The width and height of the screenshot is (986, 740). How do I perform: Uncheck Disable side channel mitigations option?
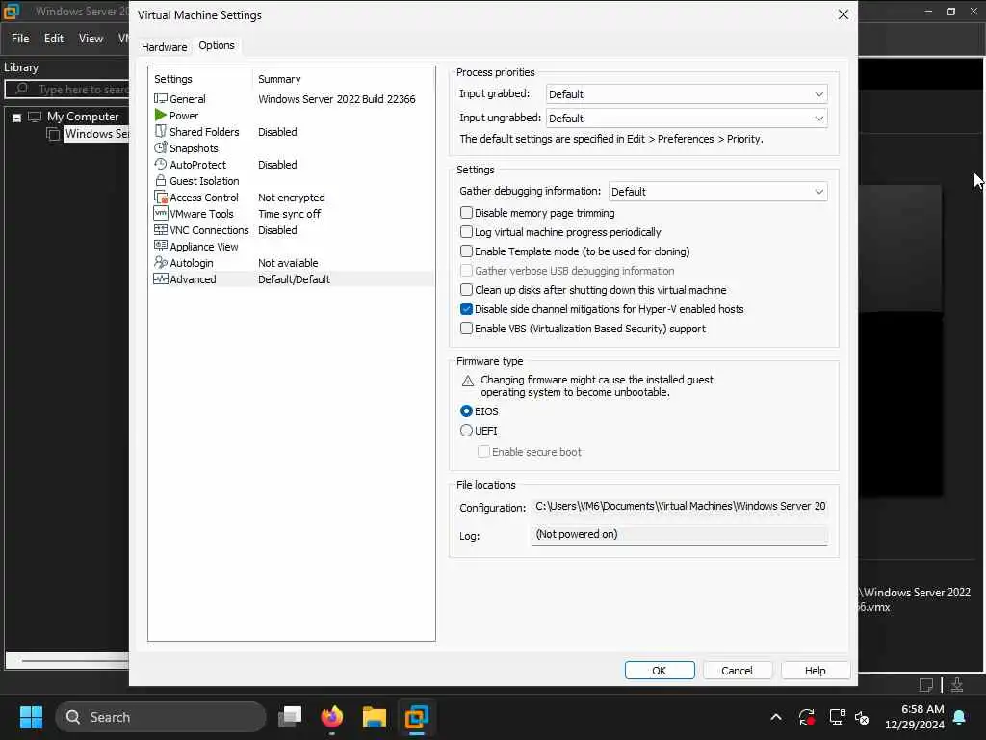(x=467, y=309)
